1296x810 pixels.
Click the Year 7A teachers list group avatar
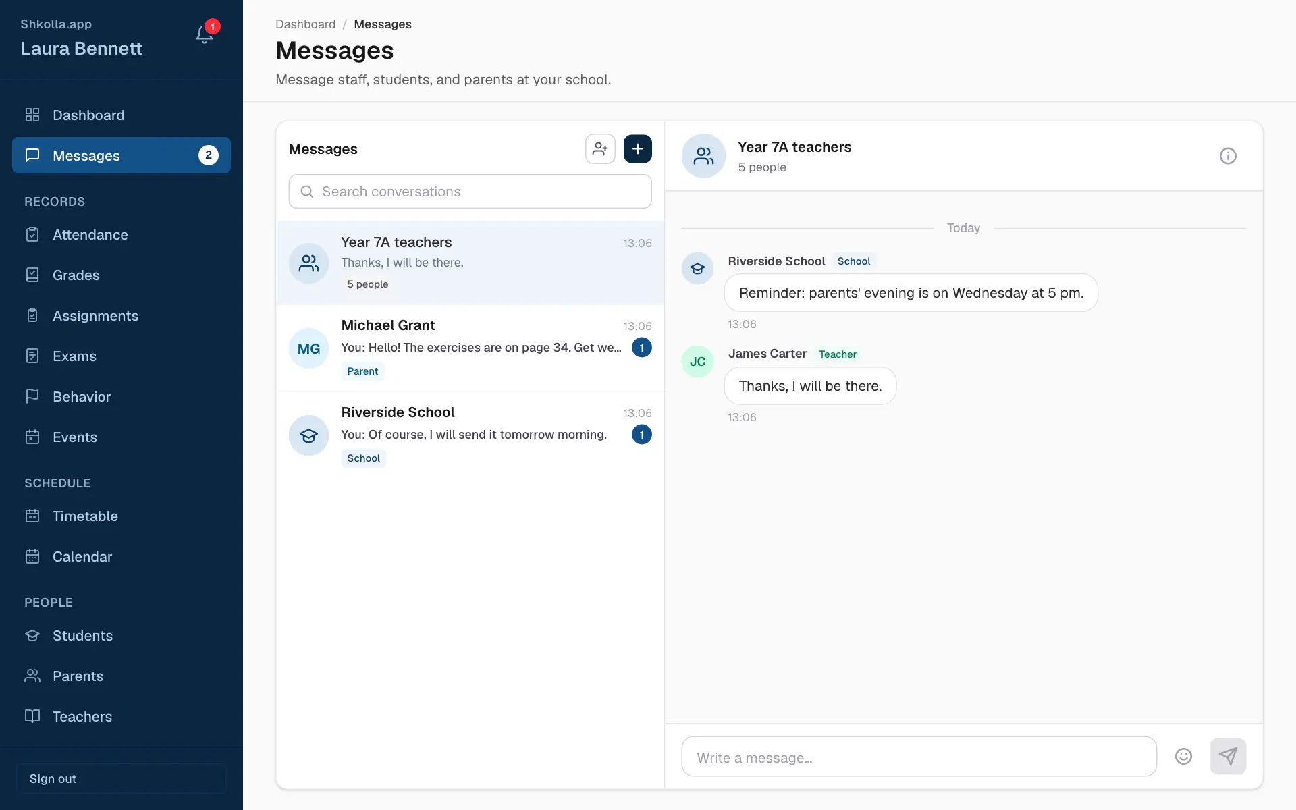[308, 263]
